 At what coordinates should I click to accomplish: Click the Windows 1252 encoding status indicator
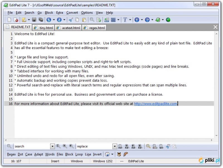(103, 161)
